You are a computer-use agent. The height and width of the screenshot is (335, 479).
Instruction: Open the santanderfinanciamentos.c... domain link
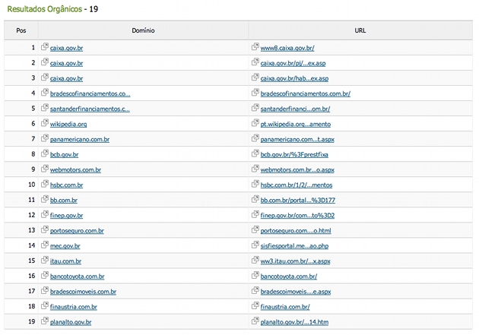click(x=90, y=109)
